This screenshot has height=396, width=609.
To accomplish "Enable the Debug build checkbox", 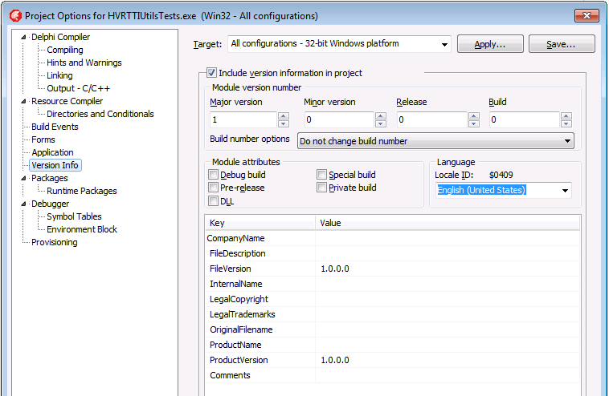I will click(x=214, y=175).
